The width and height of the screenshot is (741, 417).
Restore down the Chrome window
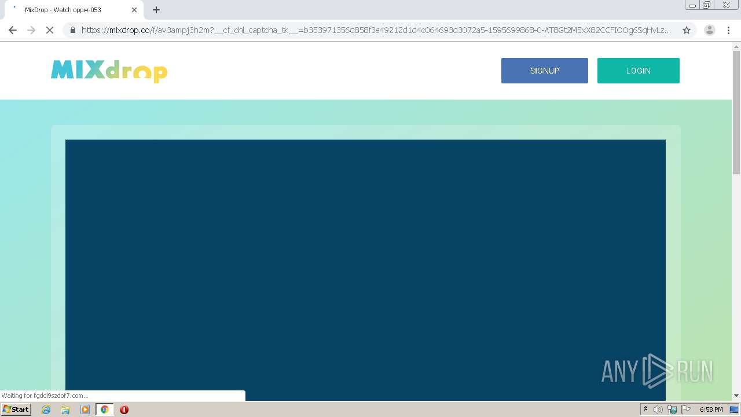point(707,5)
